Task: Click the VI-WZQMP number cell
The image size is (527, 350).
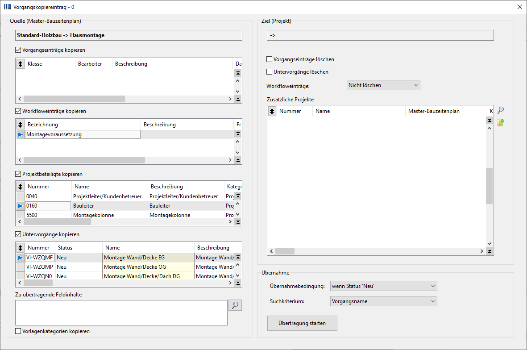Action: tap(40, 267)
